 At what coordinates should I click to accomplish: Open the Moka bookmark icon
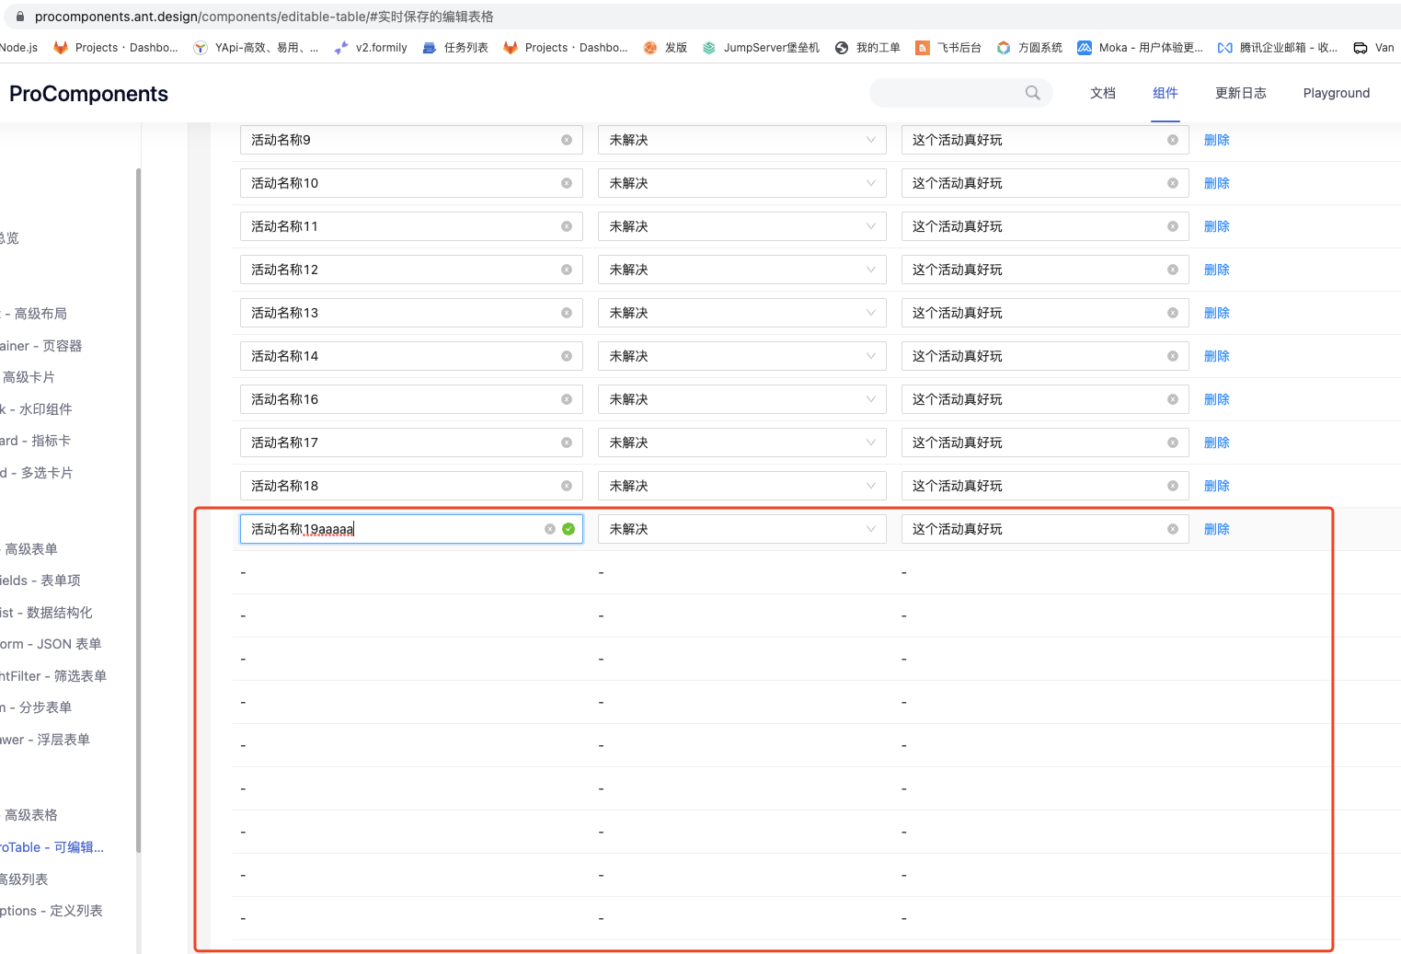(1084, 47)
